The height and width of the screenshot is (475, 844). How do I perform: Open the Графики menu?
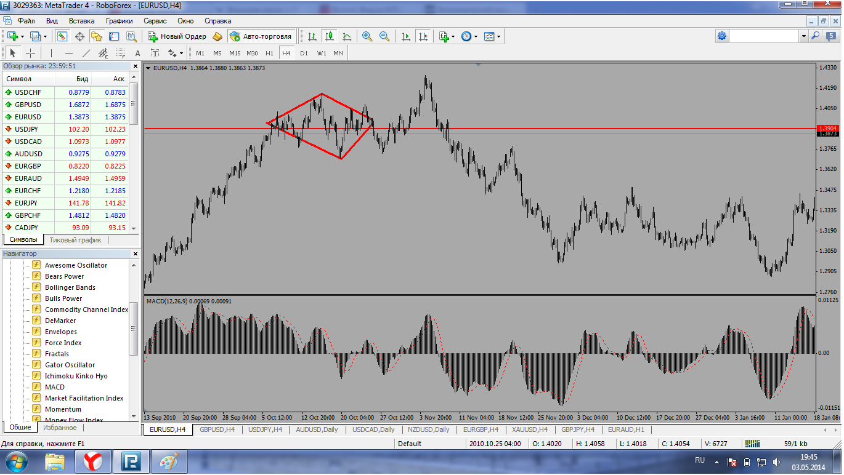[x=119, y=21]
